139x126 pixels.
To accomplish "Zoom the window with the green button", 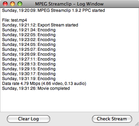I will click(x=20, y=4).
